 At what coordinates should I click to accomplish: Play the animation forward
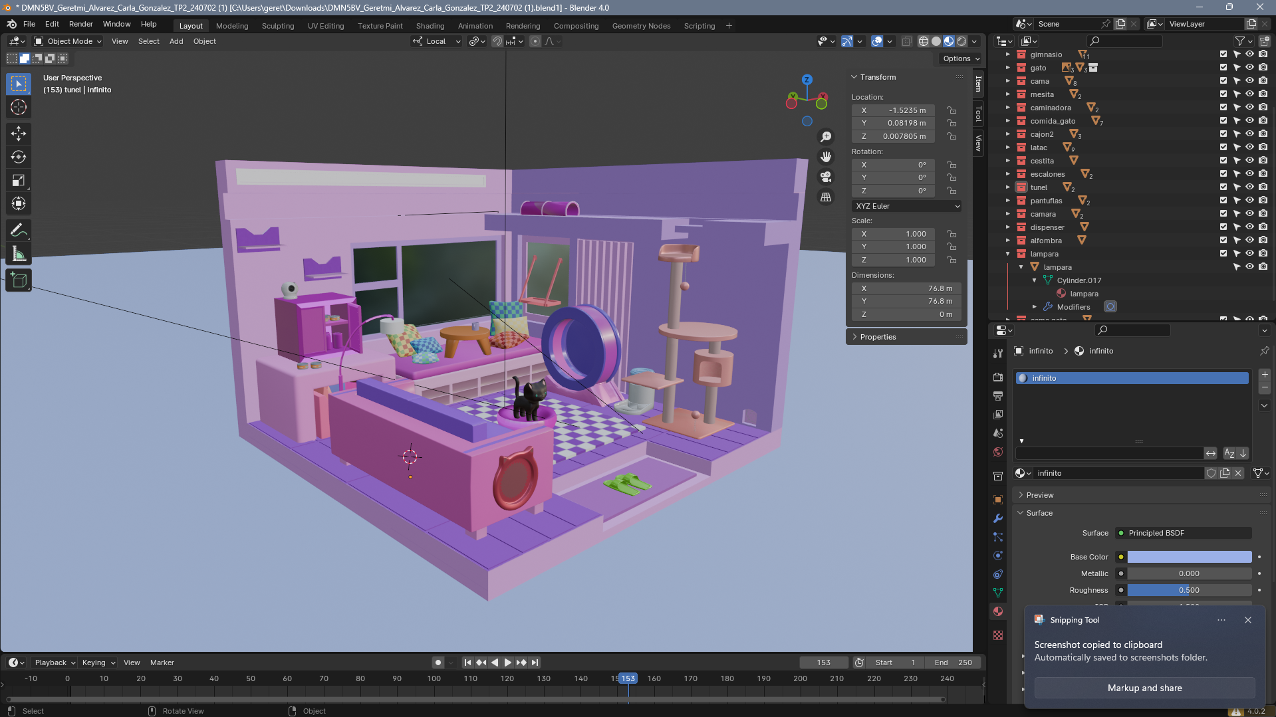[x=508, y=663]
